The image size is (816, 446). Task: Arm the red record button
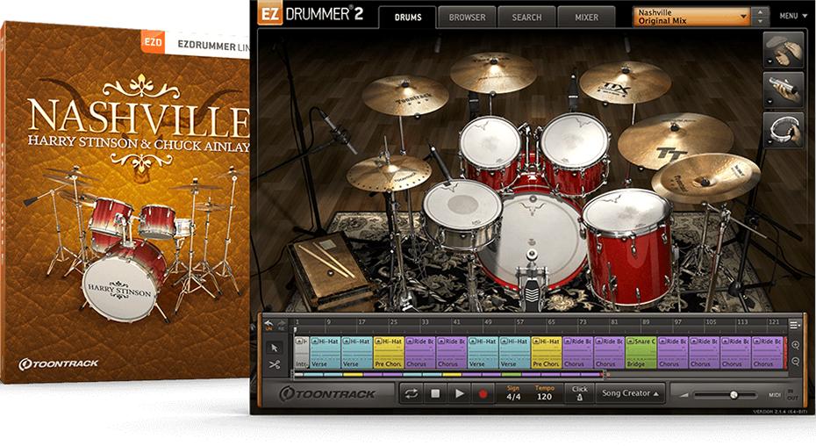[483, 394]
